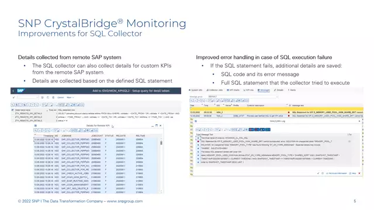This screenshot has height=210, width=374.
Task: Click the RELDATE column header
Action: point(121,136)
